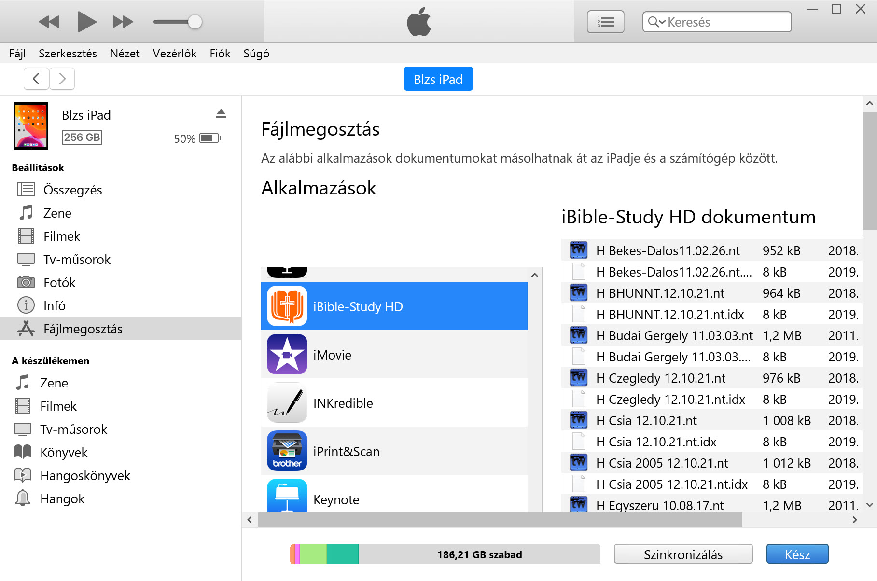Click the horizontal scrollbar left arrow
This screenshot has height=581, width=877.
pyautogui.click(x=250, y=520)
